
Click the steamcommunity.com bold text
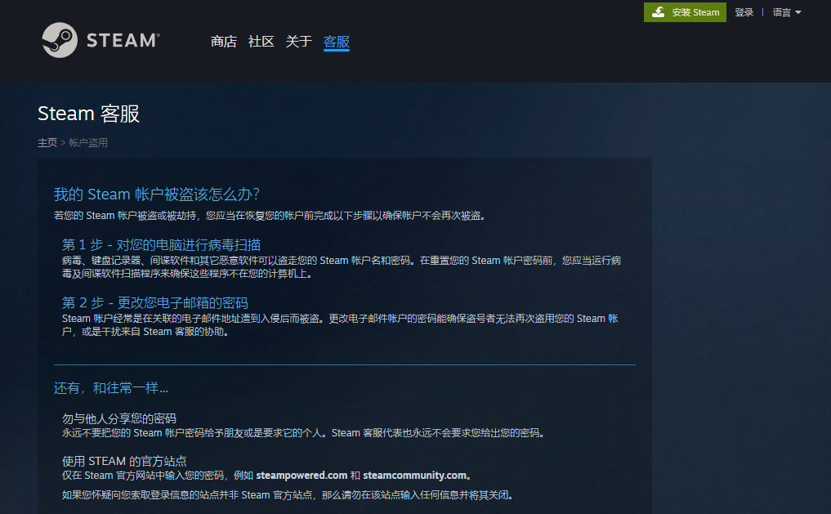pyautogui.click(x=414, y=476)
